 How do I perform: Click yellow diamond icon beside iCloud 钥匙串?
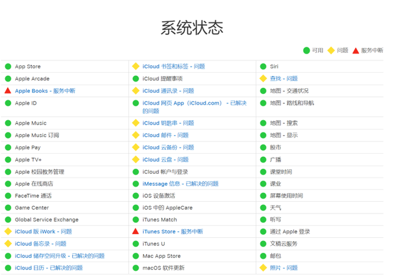click(x=135, y=123)
